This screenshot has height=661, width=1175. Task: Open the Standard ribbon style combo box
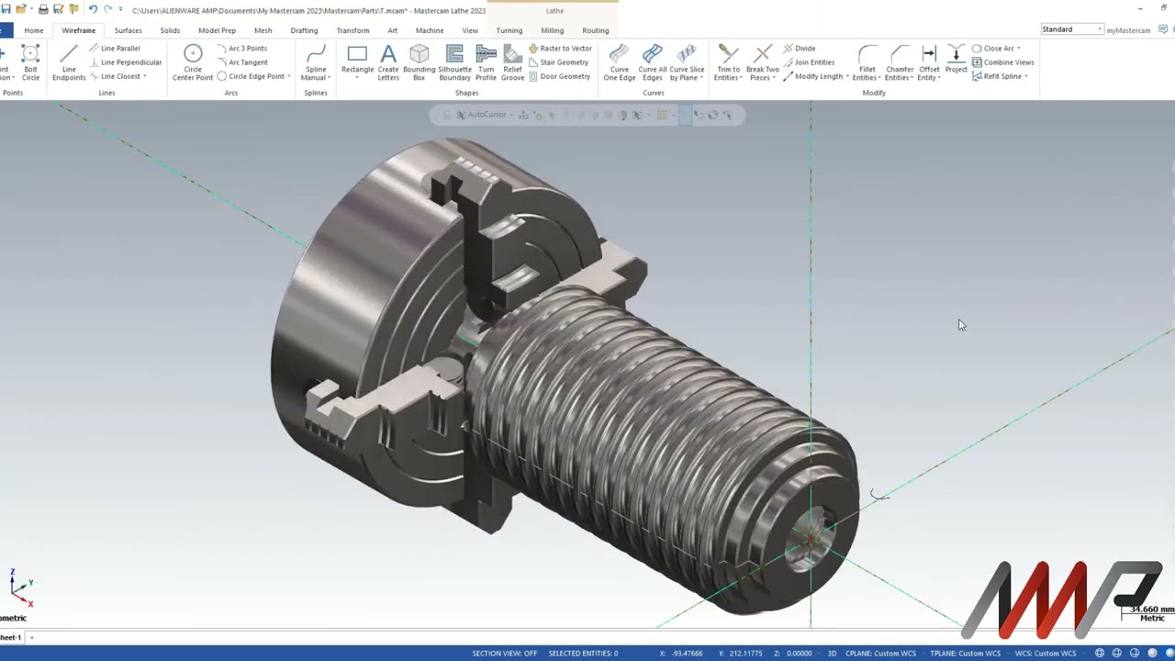tap(1071, 29)
